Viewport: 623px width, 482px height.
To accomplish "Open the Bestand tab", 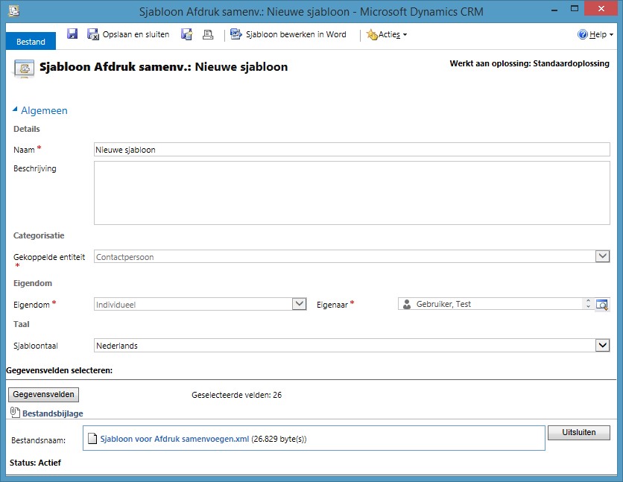I will point(31,42).
